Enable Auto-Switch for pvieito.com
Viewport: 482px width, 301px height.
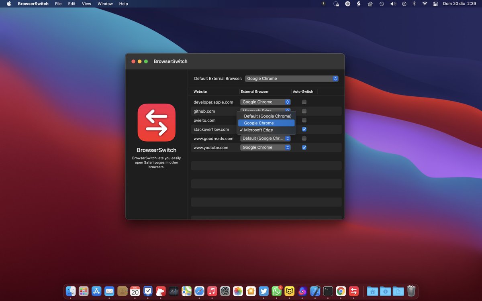(x=304, y=120)
